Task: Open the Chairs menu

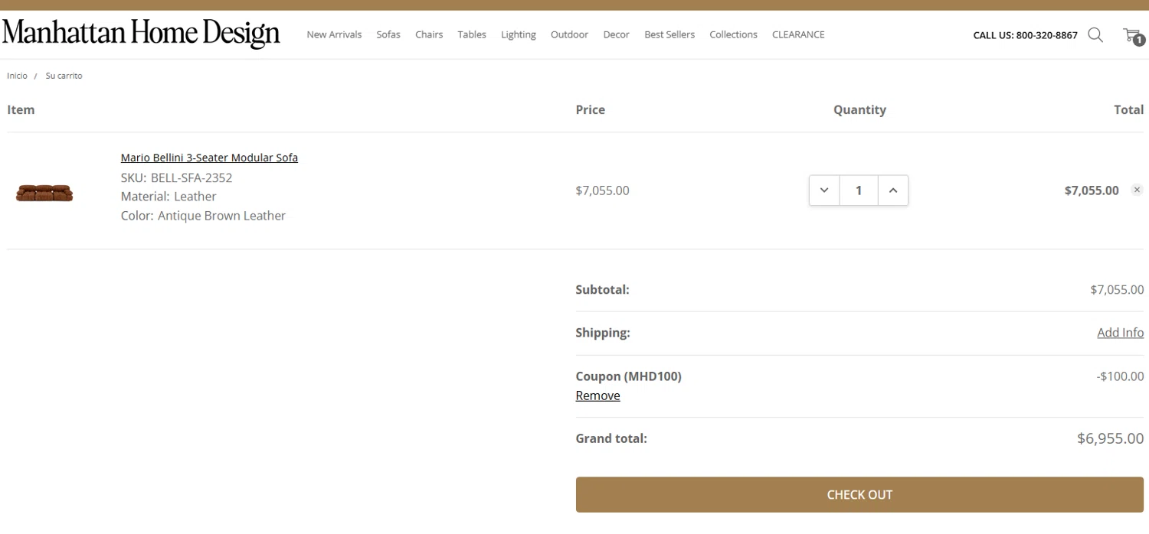Action: [429, 34]
